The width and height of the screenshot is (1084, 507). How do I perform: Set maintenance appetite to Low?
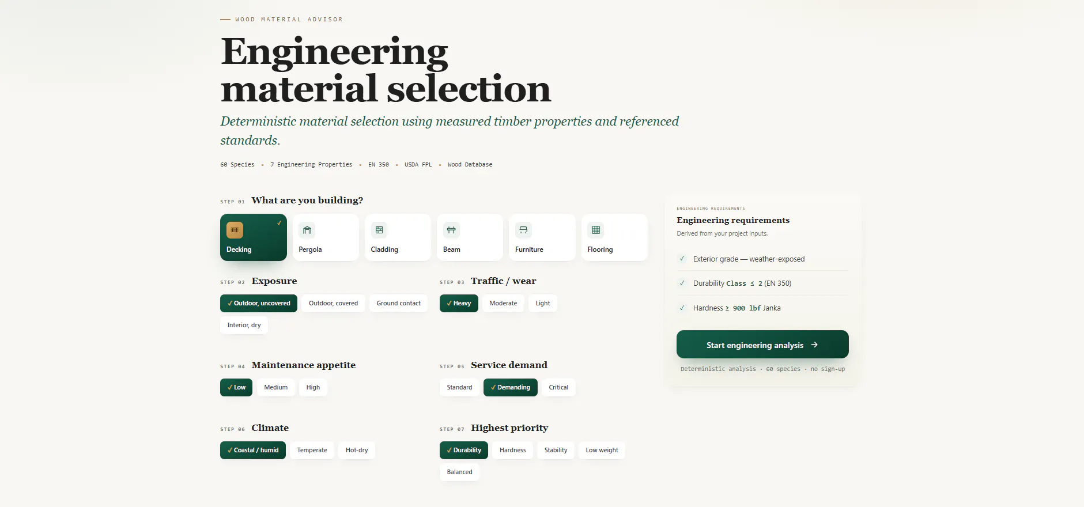tap(236, 387)
